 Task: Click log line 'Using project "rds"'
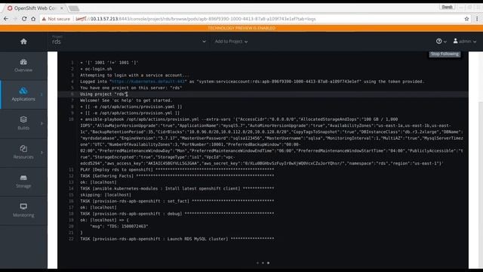[104, 94]
